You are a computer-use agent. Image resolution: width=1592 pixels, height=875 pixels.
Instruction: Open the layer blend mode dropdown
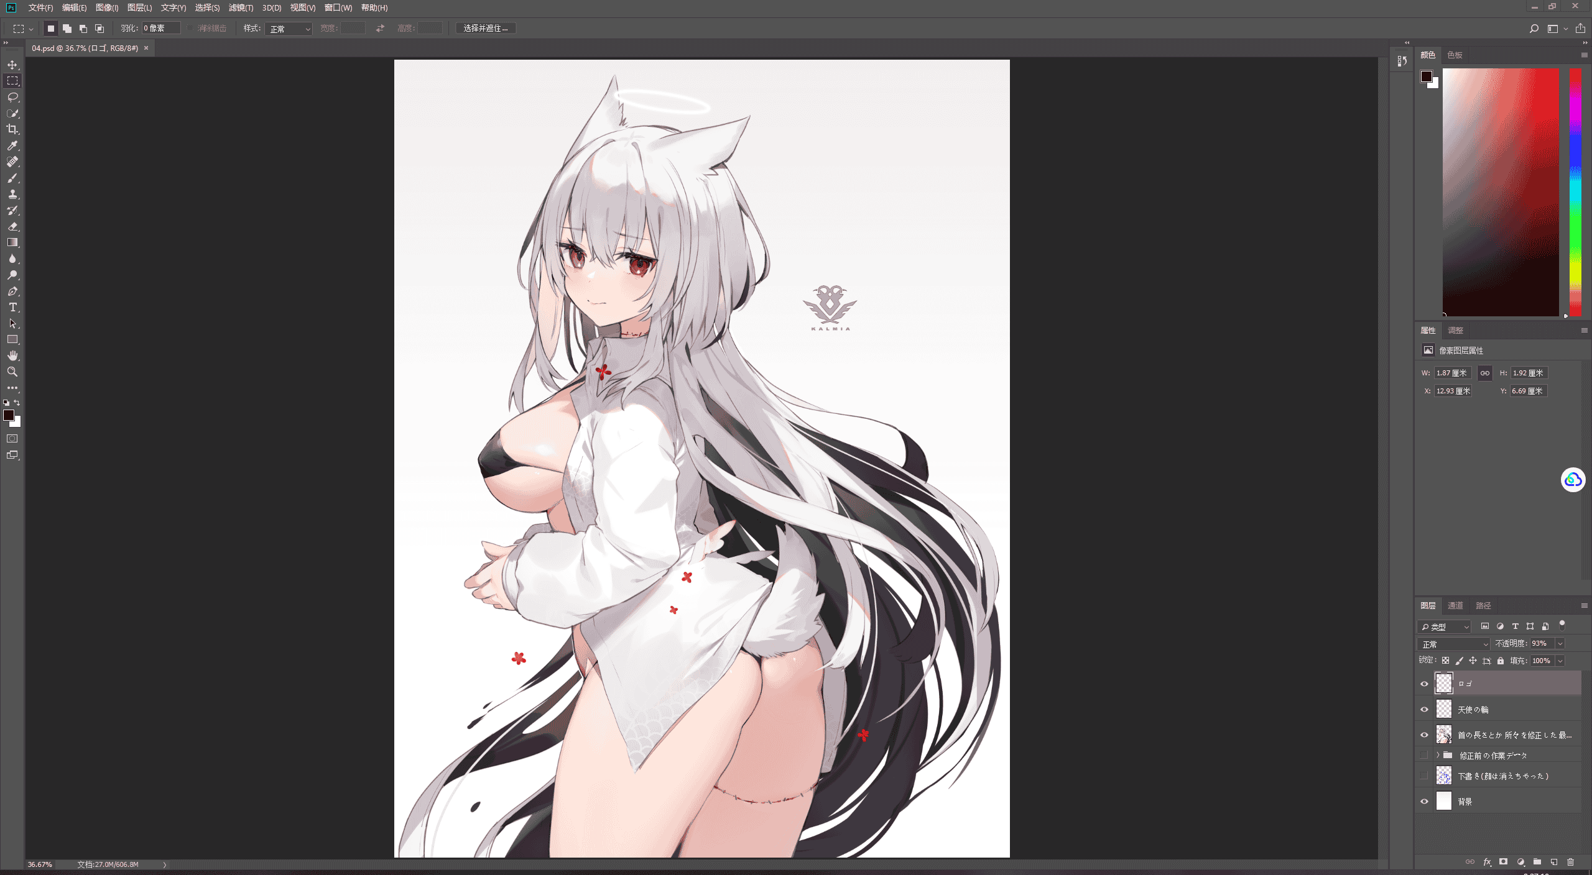(x=1453, y=644)
